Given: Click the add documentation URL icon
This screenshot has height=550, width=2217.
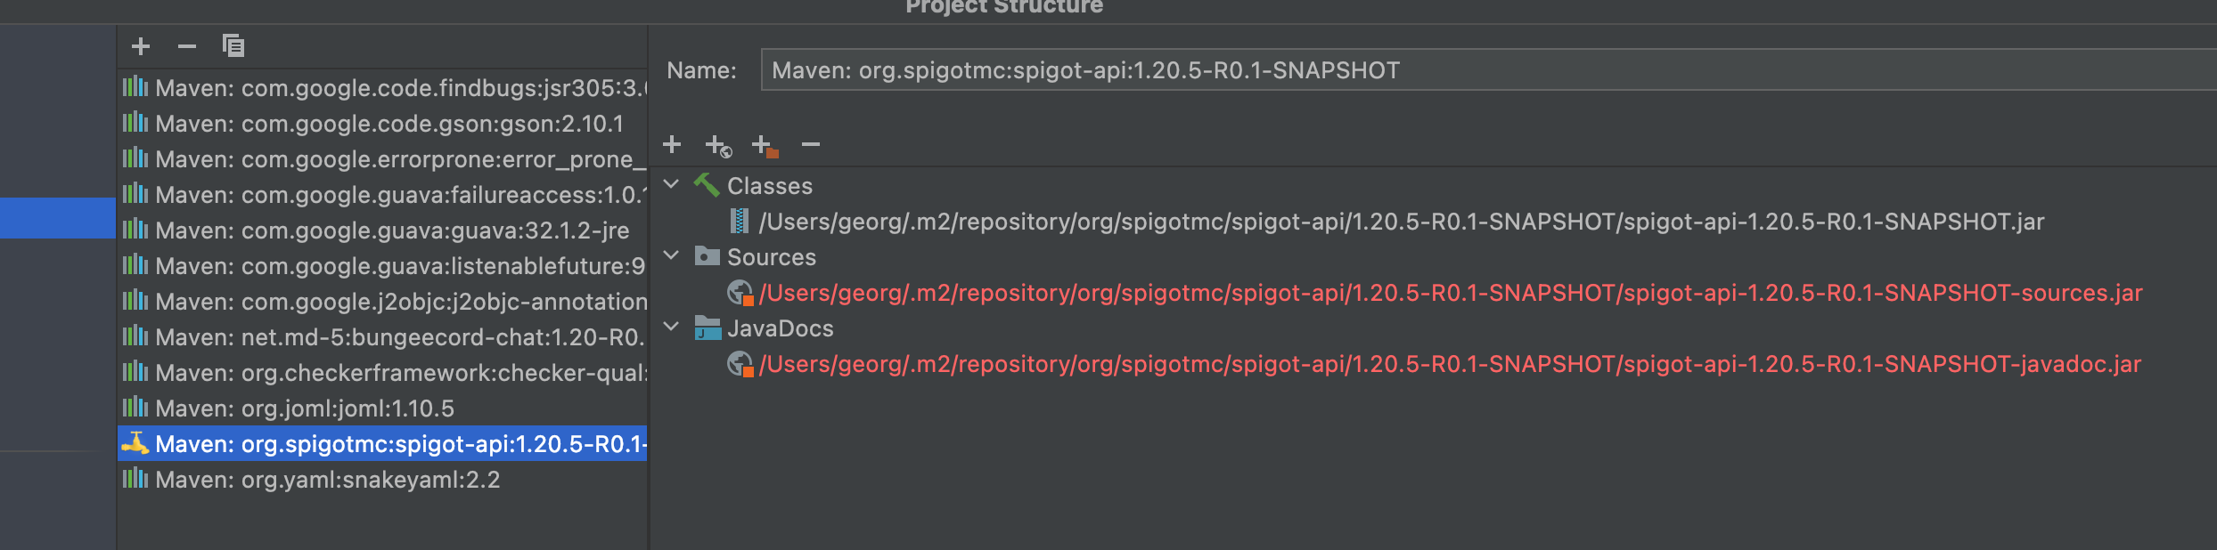Looking at the screenshot, I should click(718, 145).
